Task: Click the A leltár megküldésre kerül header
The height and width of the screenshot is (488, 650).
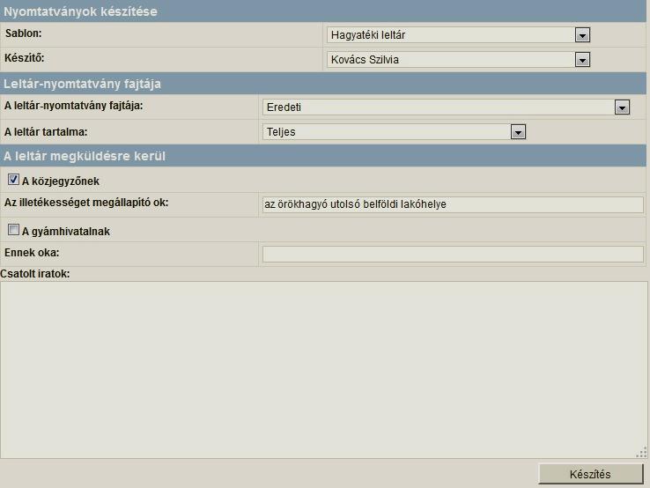Action: tap(323, 156)
